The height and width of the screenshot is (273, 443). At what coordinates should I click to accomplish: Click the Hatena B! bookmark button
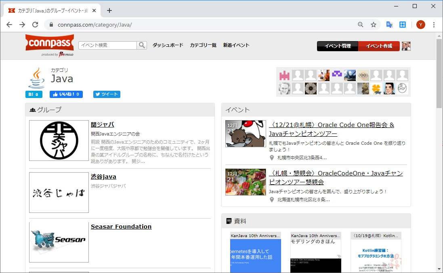tap(34, 94)
